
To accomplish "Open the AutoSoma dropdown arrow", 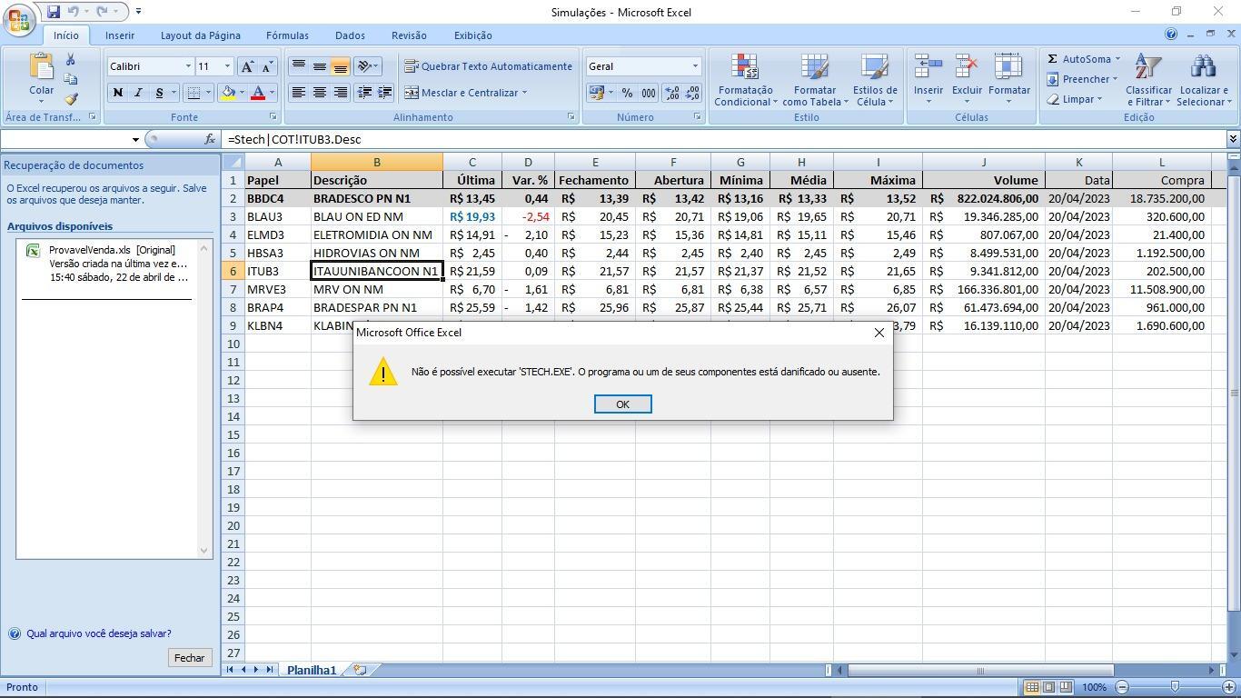I will 1117,59.
